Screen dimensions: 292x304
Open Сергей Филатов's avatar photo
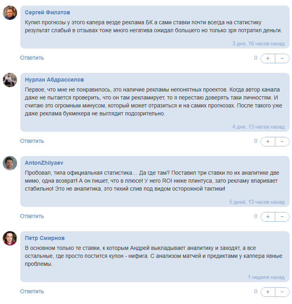coord(10,13)
